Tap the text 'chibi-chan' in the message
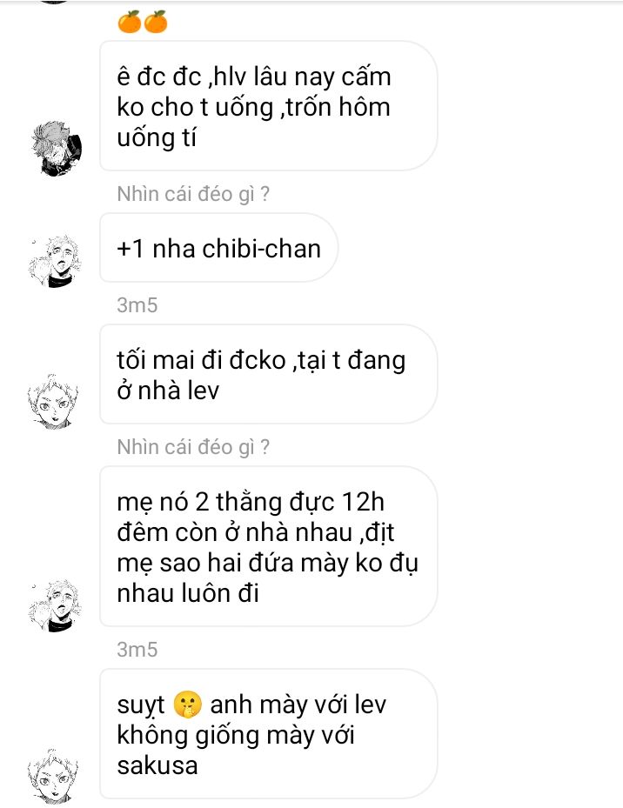 (262, 249)
